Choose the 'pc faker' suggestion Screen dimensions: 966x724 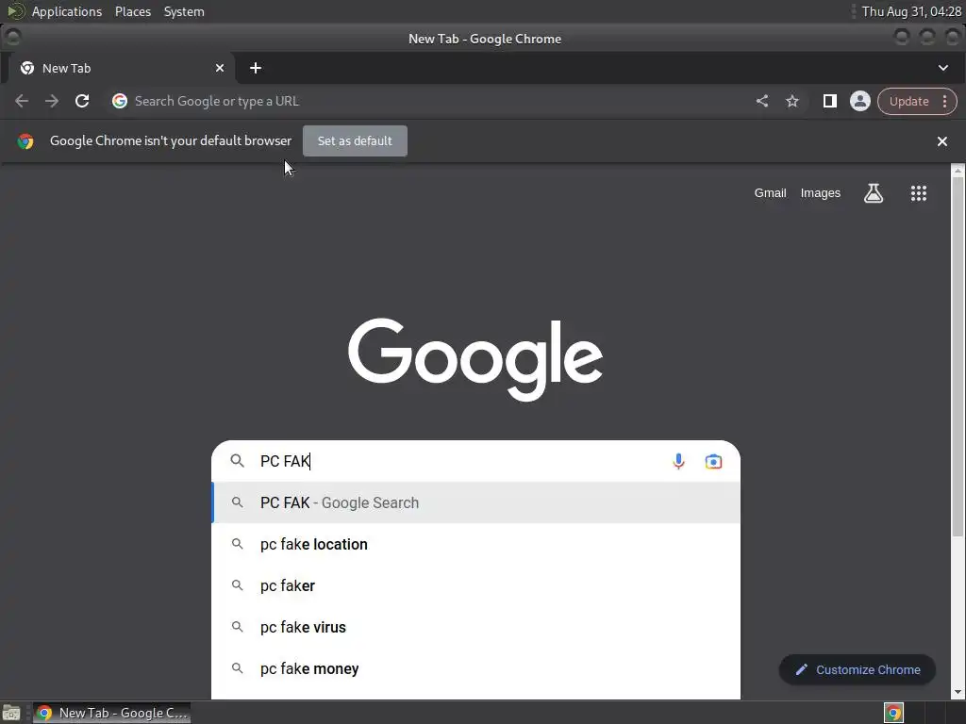[475, 585]
